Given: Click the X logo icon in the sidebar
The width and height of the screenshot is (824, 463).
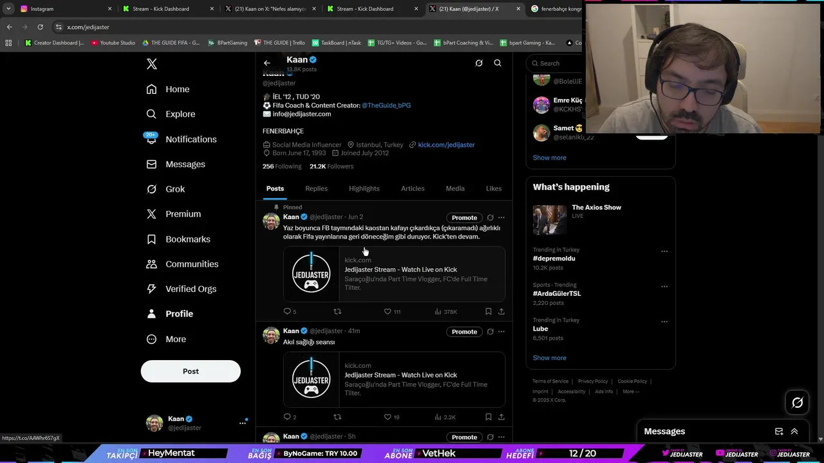Looking at the screenshot, I should (152, 64).
